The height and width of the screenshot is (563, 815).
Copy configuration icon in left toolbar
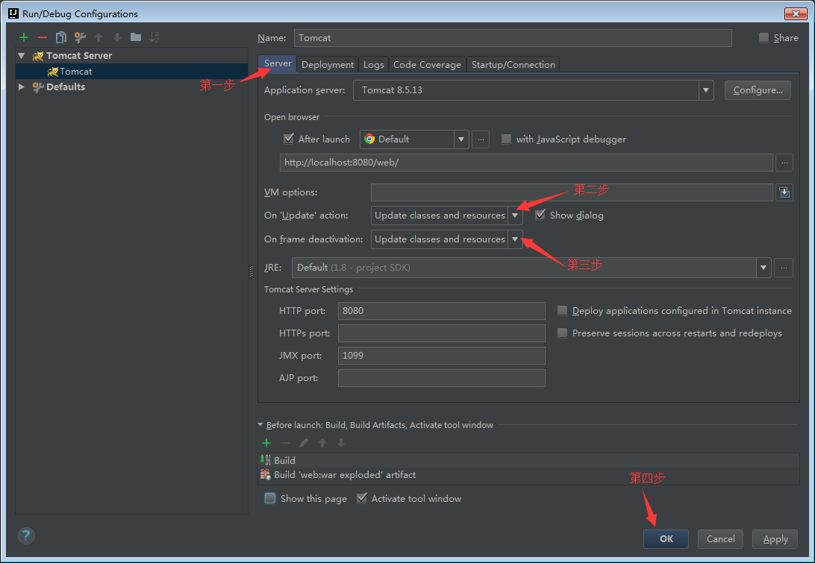coord(60,37)
